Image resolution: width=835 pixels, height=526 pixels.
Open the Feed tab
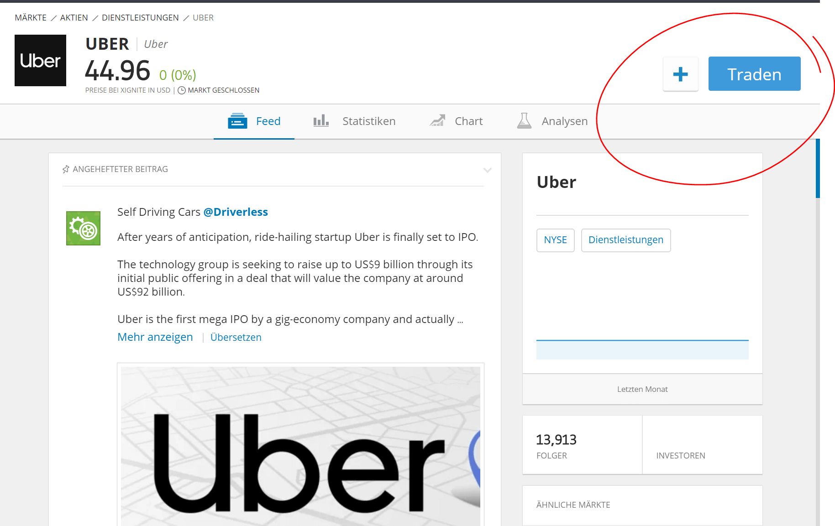click(254, 121)
